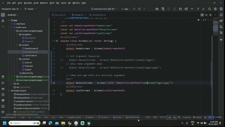Switch editor to design view mode
This screenshot has height=127, width=225.
[210, 15]
